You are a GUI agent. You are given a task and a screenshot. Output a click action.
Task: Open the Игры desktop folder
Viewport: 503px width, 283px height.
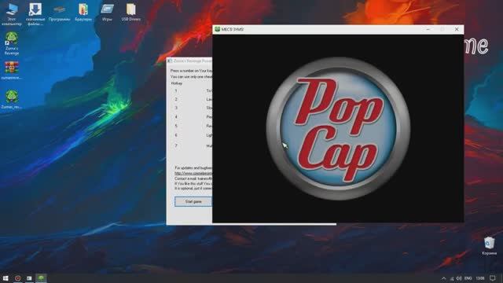[107, 13]
